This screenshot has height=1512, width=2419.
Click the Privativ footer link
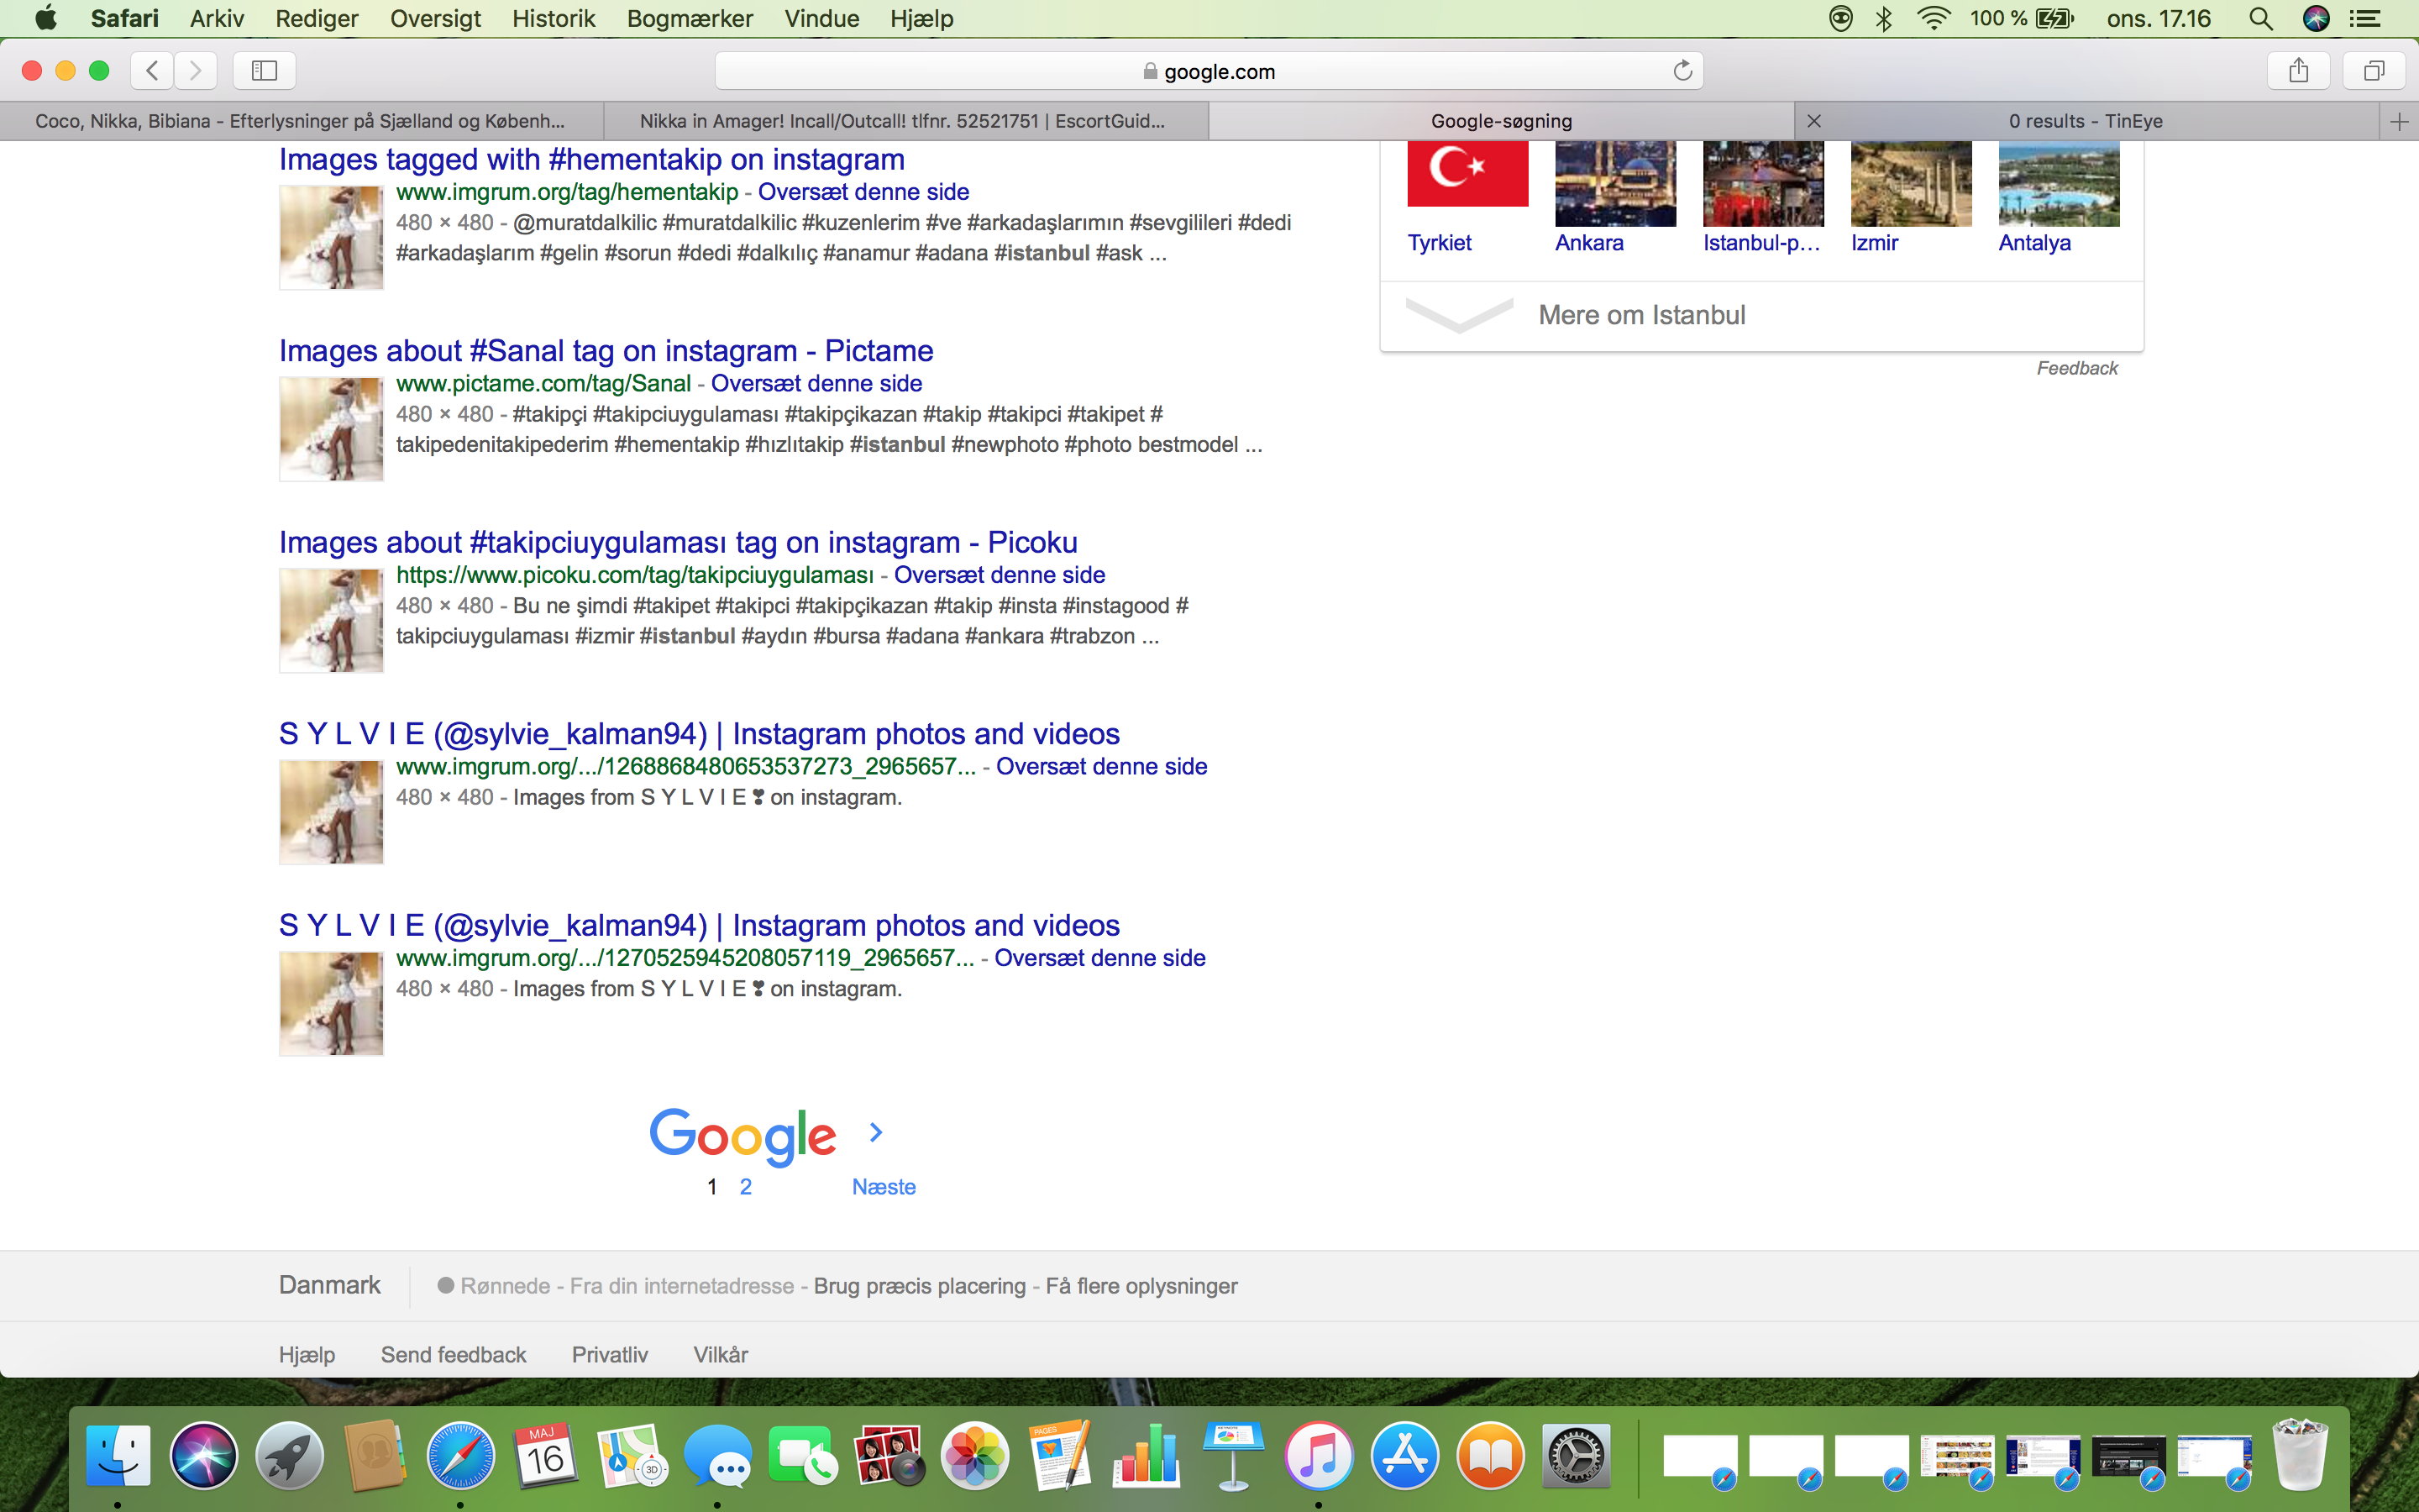click(x=610, y=1355)
